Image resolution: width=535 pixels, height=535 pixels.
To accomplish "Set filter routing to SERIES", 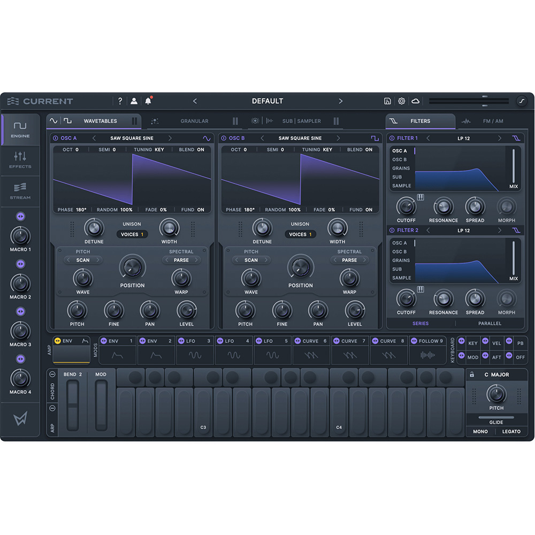I will click(x=421, y=324).
